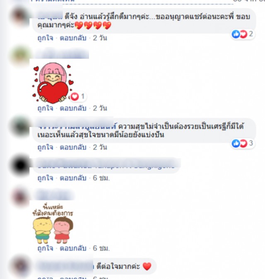Open 2 วัน timestamp of first comment
The image size is (265, 279).
[100, 38]
